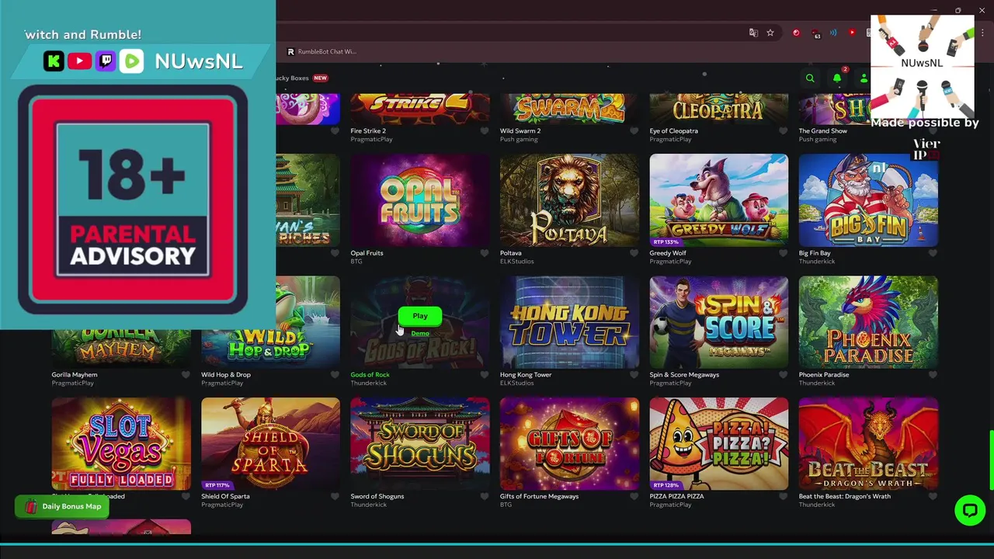Toggle heart on Gifts of Fortune Megaways
994x559 pixels.
click(634, 497)
